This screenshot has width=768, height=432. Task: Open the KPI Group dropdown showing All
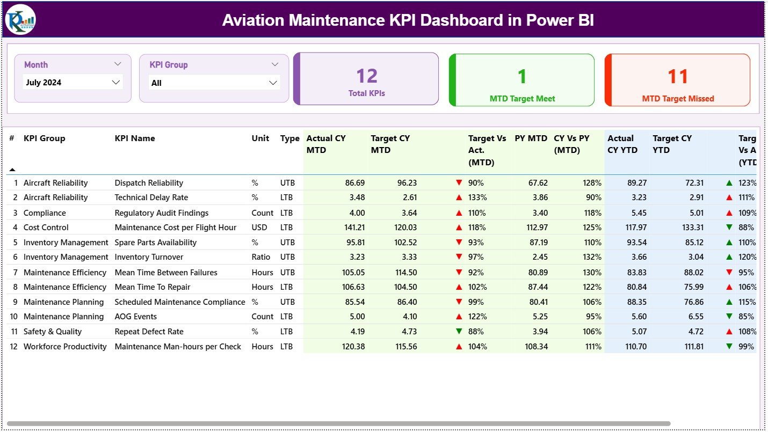click(274, 82)
